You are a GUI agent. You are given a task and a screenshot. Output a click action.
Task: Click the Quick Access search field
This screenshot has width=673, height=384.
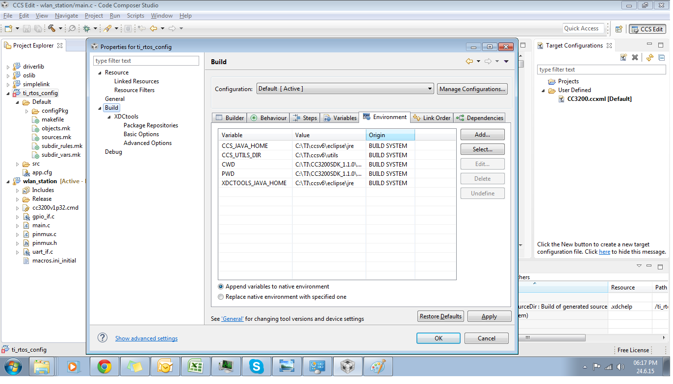tap(582, 28)
